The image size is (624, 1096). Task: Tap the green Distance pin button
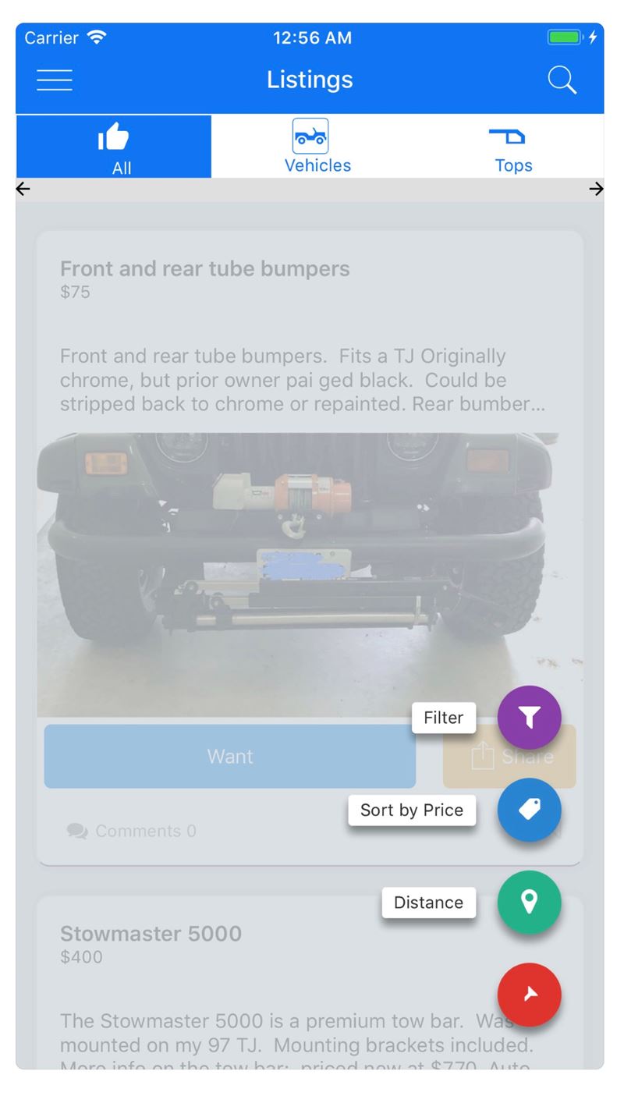click(530, 903)
